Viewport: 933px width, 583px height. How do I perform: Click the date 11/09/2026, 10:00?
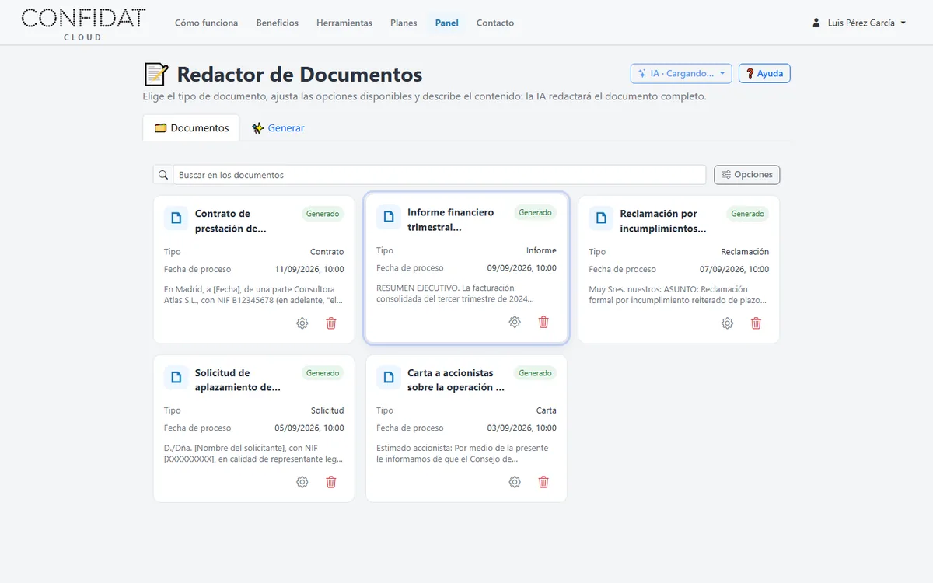point(309,269)
